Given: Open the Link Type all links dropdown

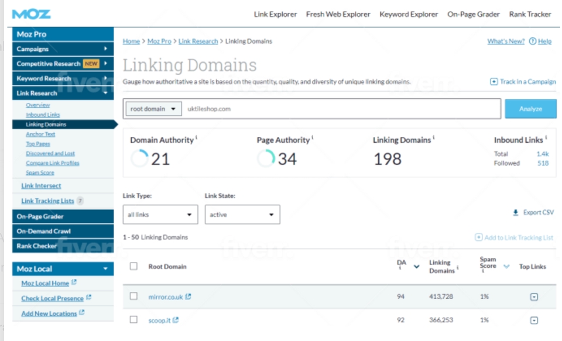Looking at the screenshot, I should coord(160,215).
